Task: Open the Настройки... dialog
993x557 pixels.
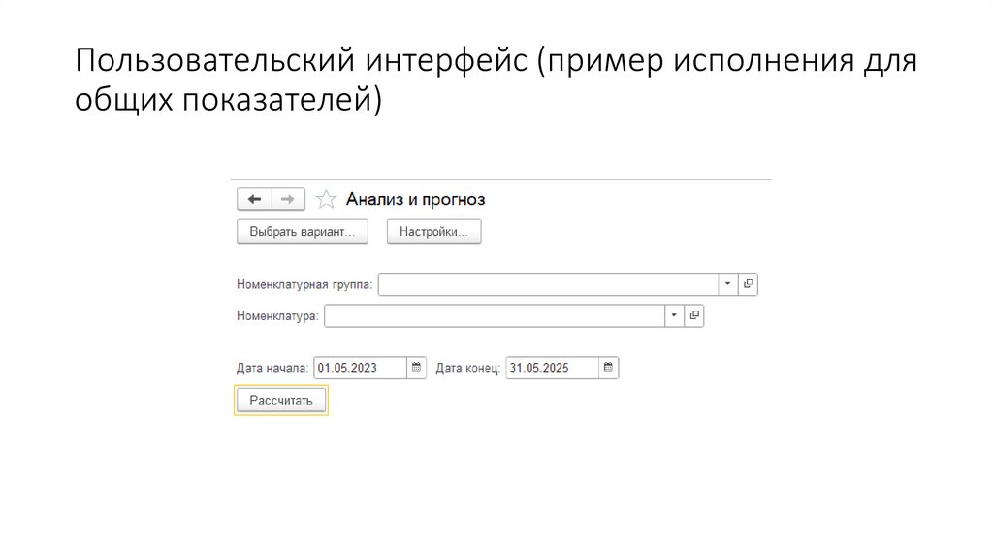Action: [x=433, y=232]
